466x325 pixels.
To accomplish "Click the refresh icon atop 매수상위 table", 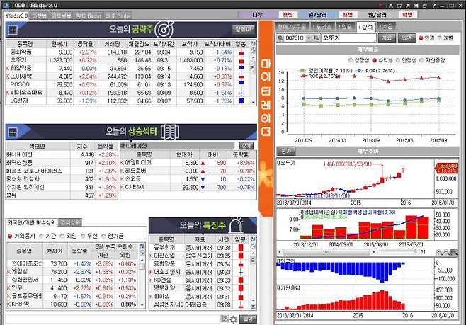I will 142,246.
